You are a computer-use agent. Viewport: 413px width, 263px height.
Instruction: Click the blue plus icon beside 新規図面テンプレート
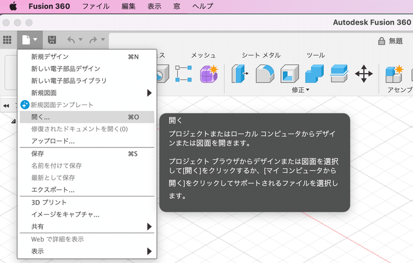pyautogui.click(x=25, y=105)
